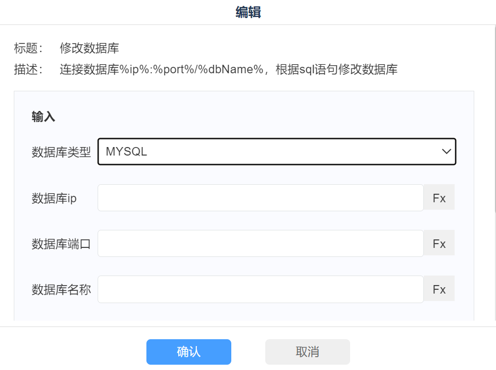The height and width of the screenshot is (370, 496).
Task: Click the Fx button beside 数据库端口
Action: [439, 244]
